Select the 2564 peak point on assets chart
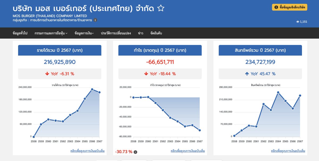319x161 pixels. [278, 92]
